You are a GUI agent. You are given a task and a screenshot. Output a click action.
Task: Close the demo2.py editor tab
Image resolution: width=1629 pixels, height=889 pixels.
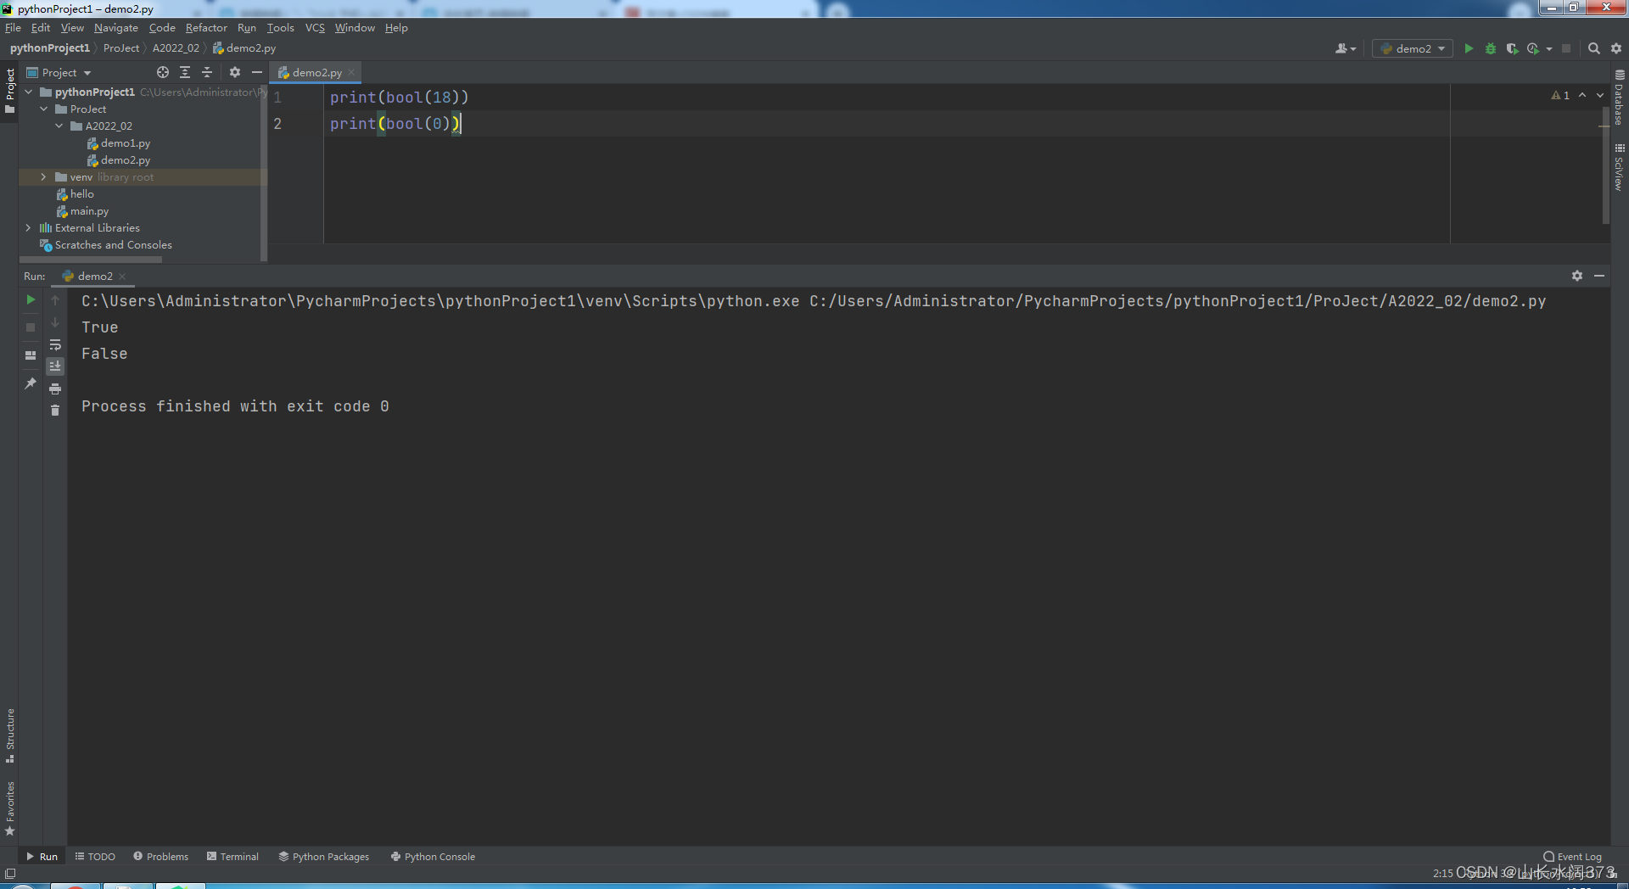351,72
